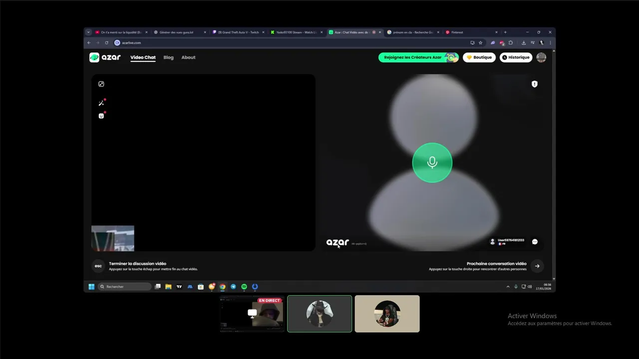Open Telegram taskbar icon
The width and height of the screenshot is (639, 359).
pos(233,287)
